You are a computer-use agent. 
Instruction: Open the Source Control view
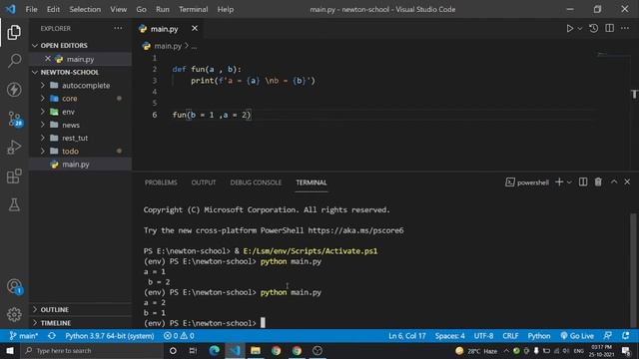(x=15, y=119)
